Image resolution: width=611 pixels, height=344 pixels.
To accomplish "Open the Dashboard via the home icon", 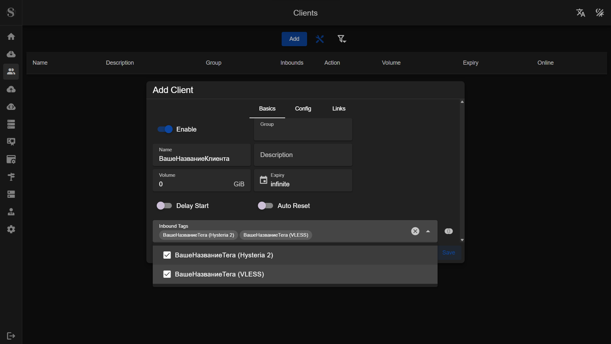I will click(x=11, y=37).
